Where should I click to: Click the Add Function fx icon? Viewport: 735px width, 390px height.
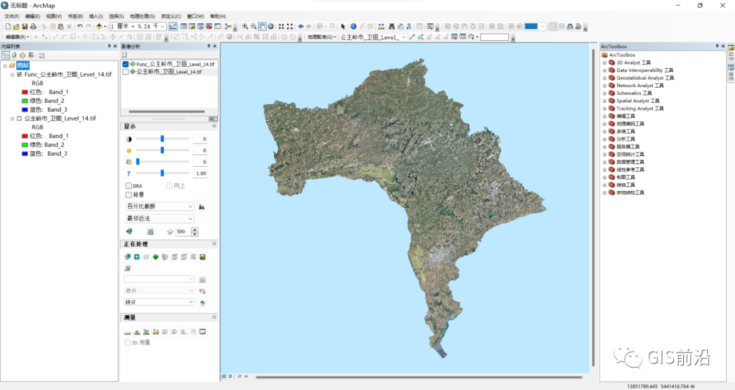127,269
